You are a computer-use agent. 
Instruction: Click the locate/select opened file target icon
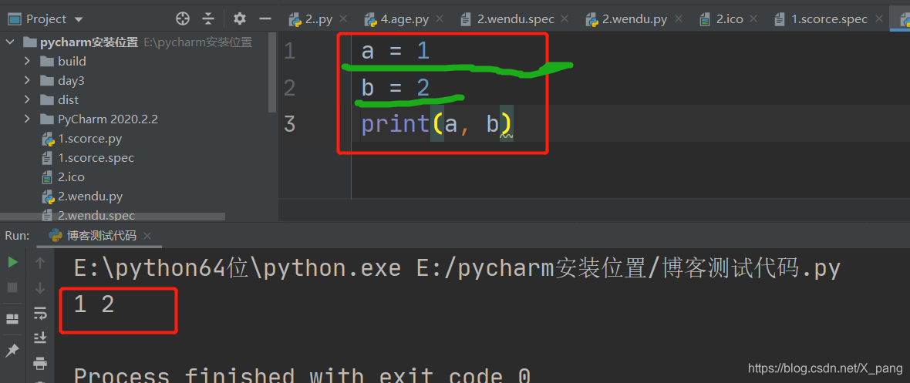[183, 19]
